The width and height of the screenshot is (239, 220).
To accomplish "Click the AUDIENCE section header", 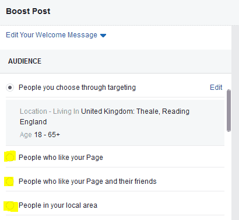I will pyautogui.click(x=24, y=61).
